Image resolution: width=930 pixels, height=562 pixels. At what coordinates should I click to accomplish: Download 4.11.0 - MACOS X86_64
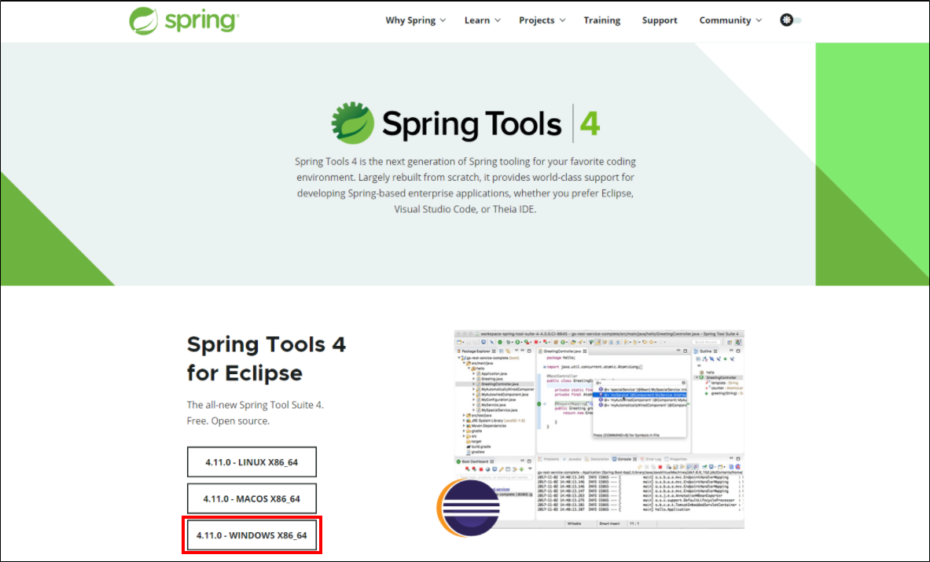pyautogui.click(x=252, y=498)
